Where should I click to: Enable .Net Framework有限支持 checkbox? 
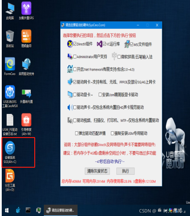pos(75,69)
